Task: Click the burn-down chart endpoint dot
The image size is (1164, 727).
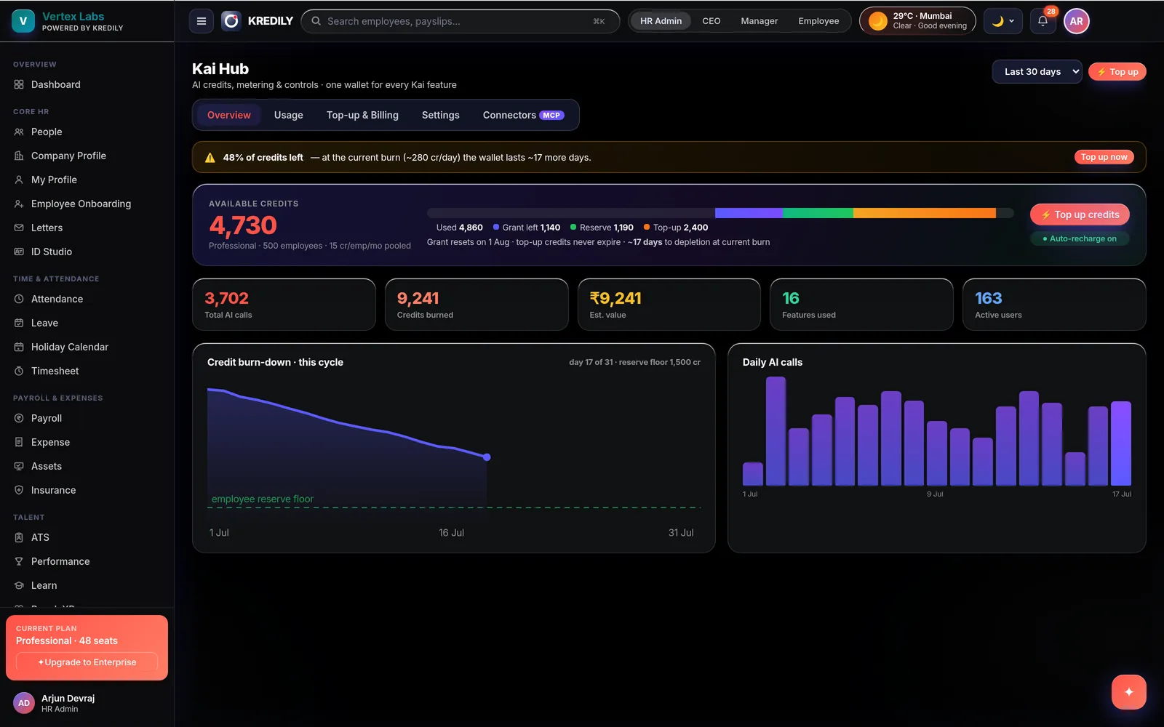Action: 487,457
